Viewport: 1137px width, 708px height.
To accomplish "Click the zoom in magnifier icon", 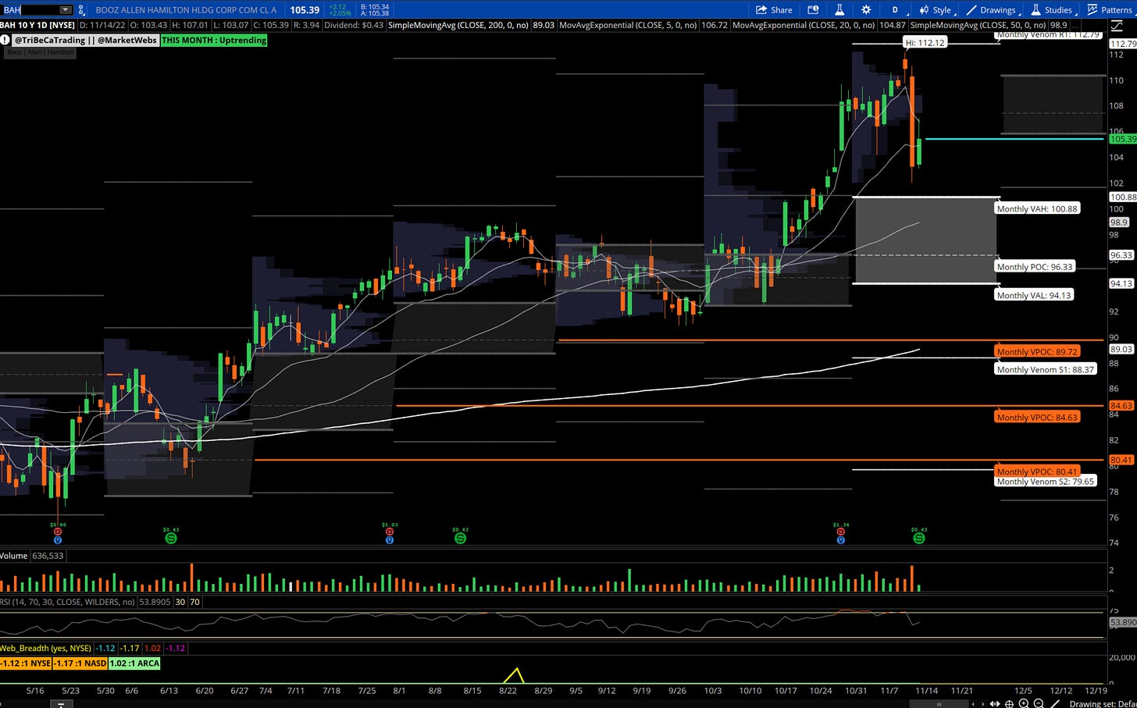I will (x=1024, y=703).
